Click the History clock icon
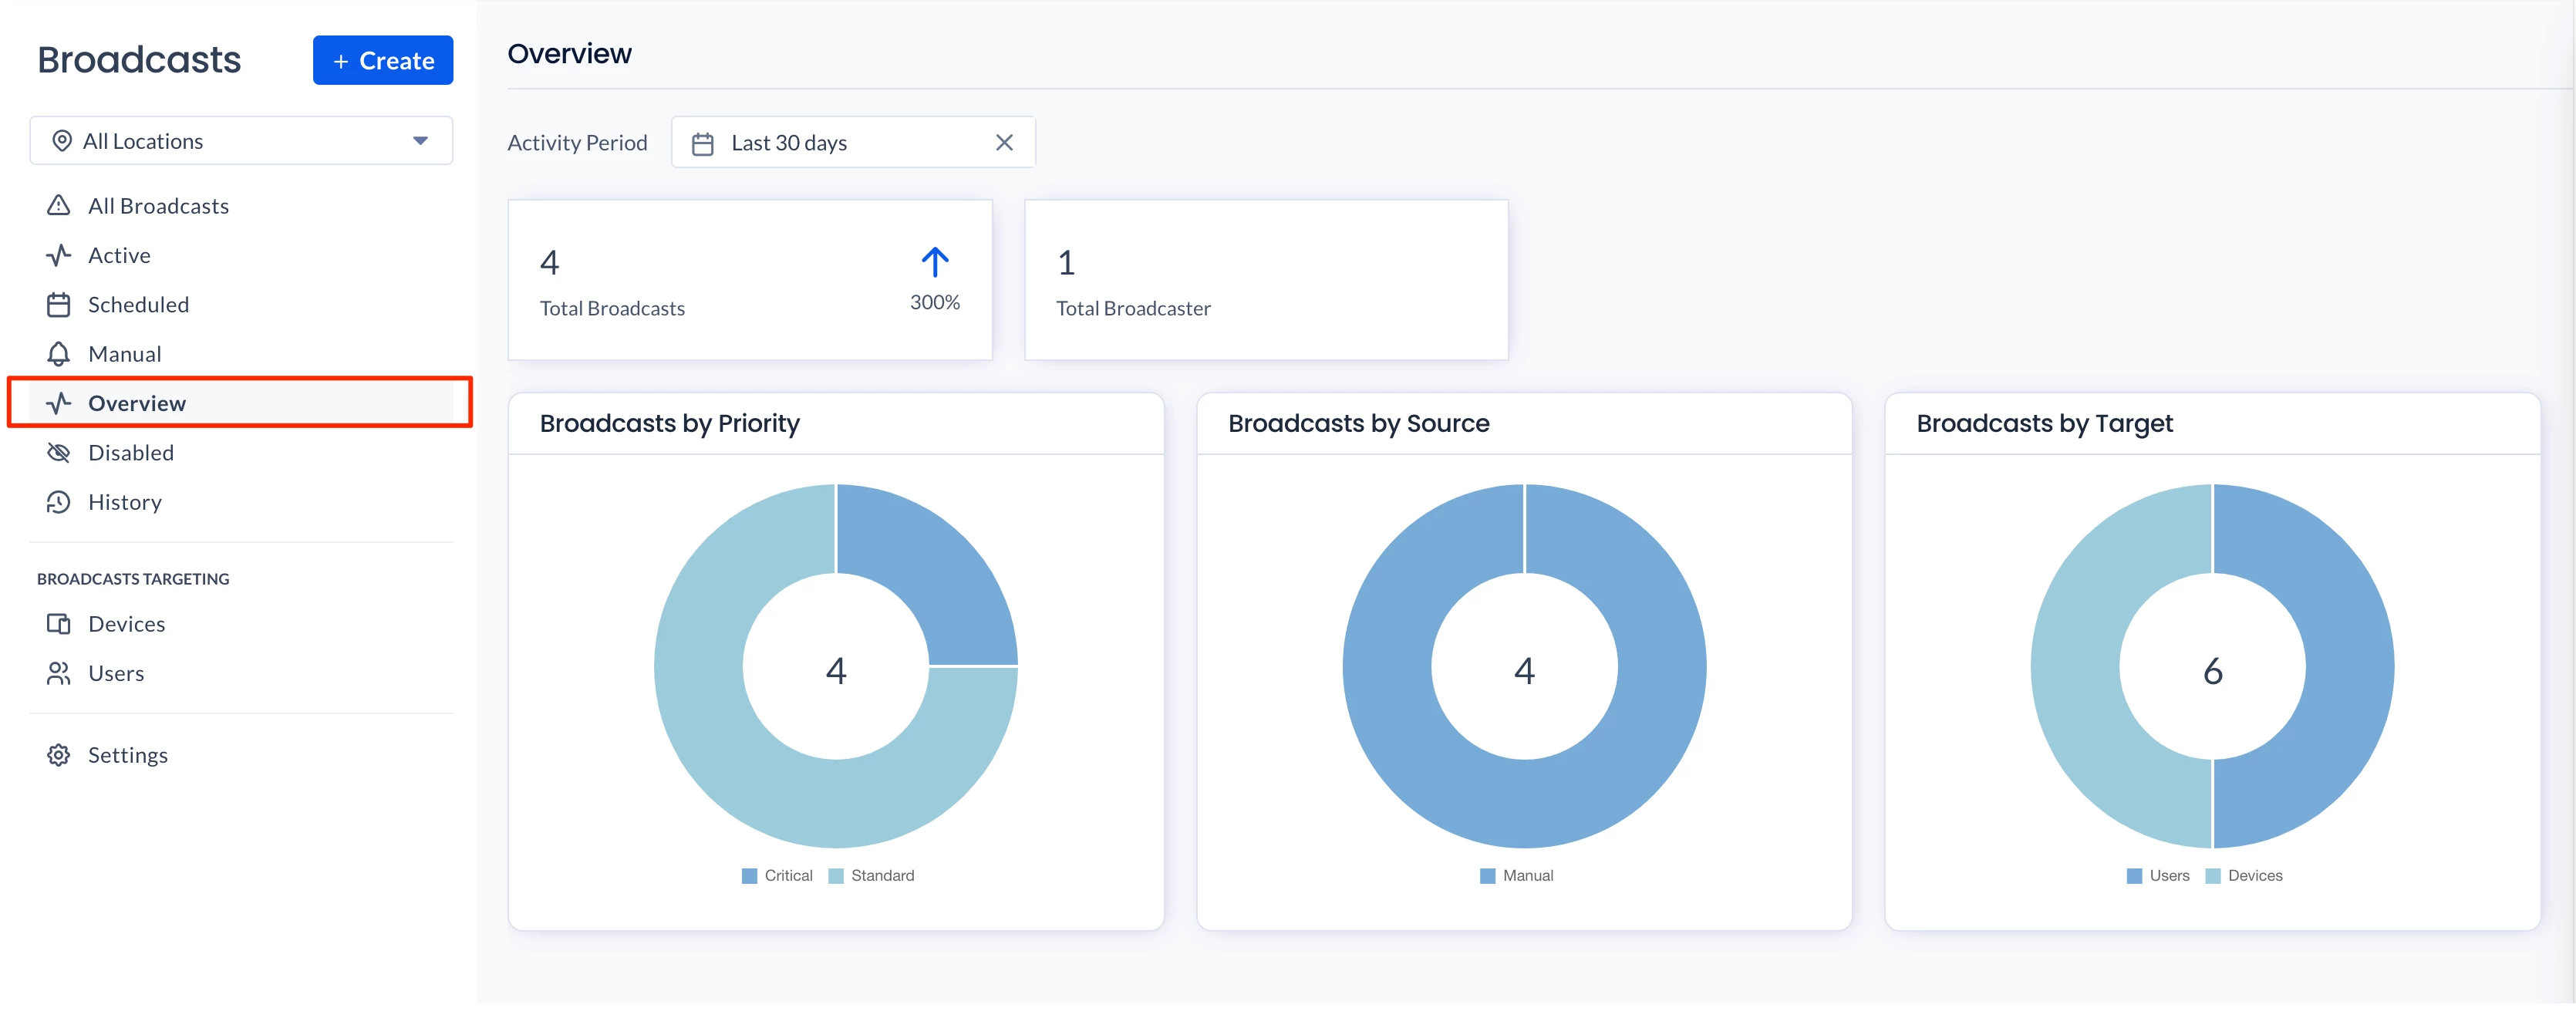The height and width of the screenshot is (1035, 2576). tap(59, 502)
